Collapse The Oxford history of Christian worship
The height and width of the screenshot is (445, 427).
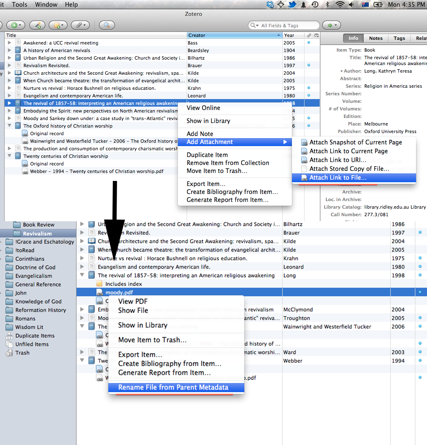click(x=10, y=126)
